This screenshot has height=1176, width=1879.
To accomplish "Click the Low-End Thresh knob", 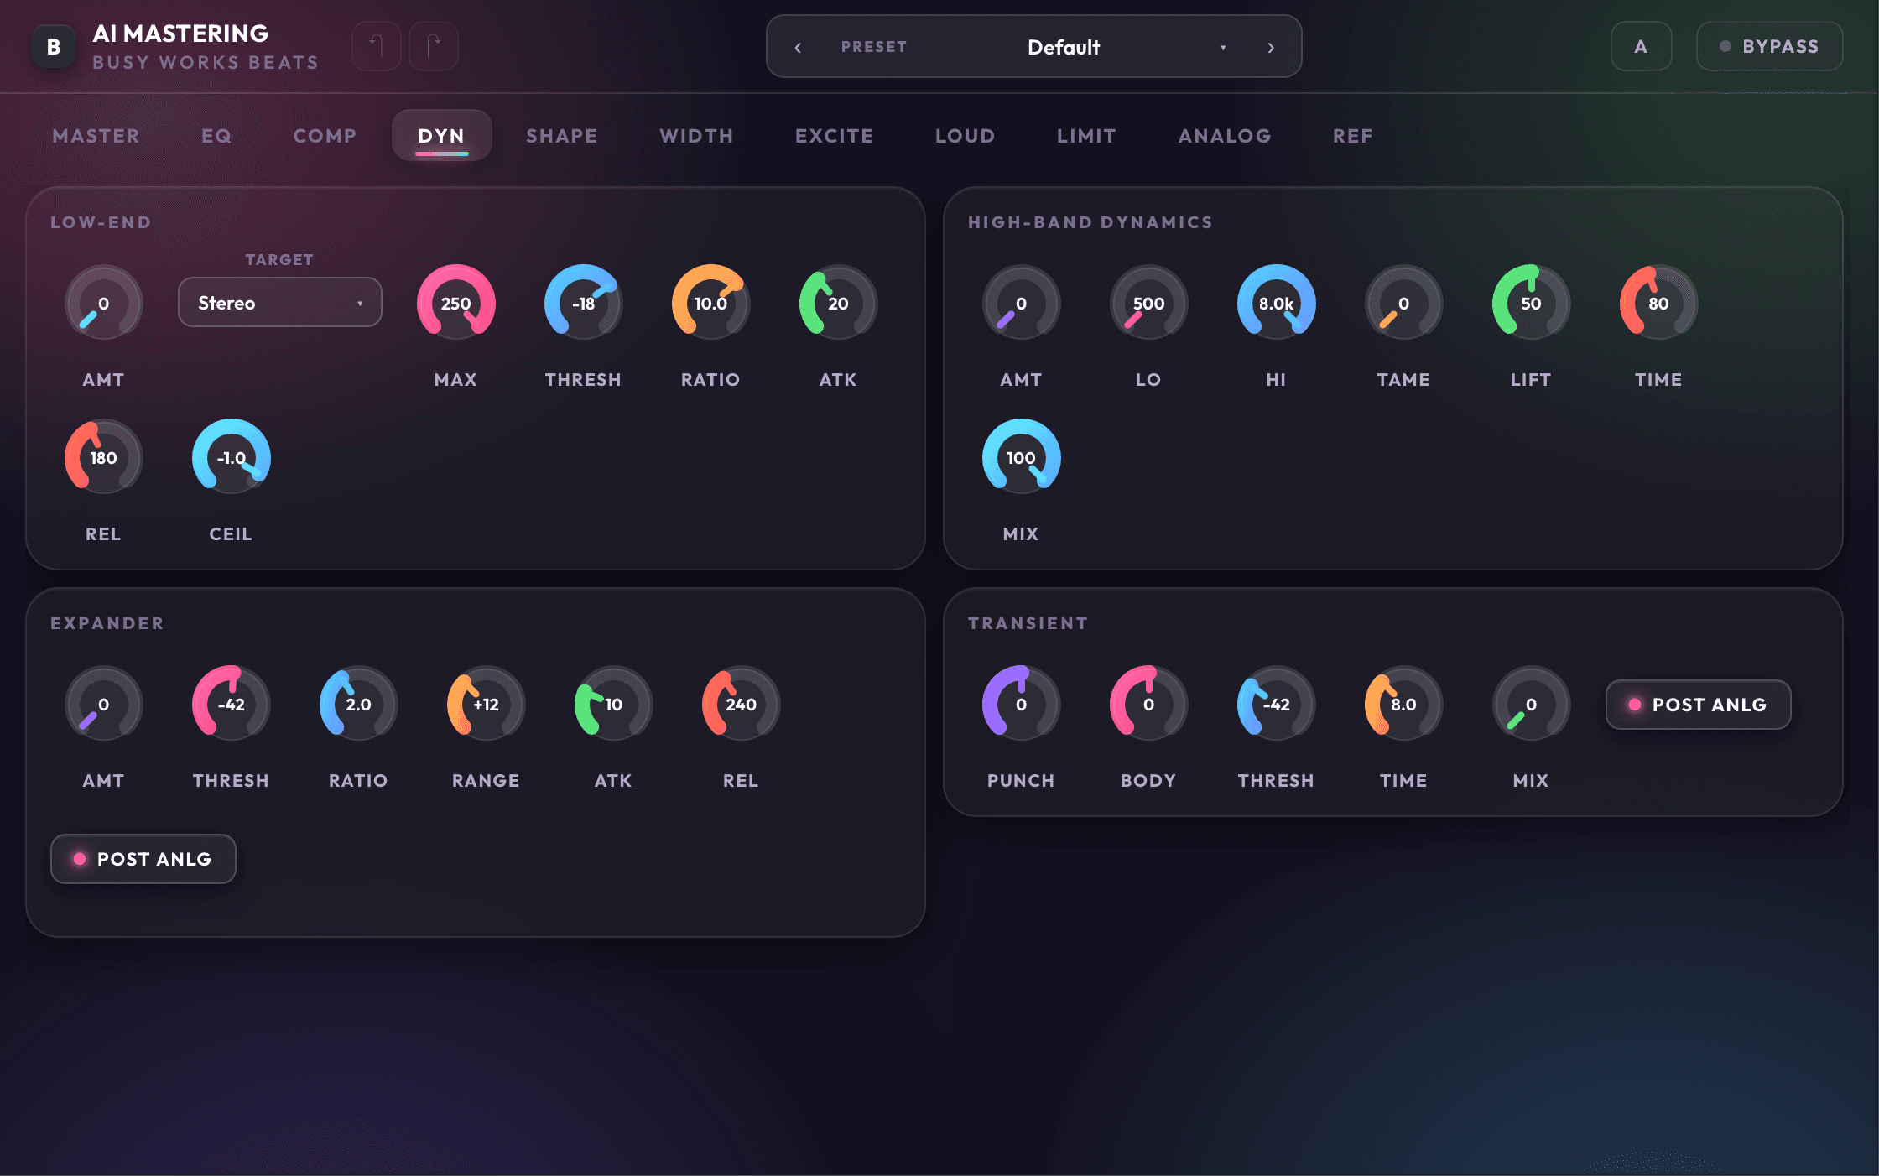I will point(584,303).
